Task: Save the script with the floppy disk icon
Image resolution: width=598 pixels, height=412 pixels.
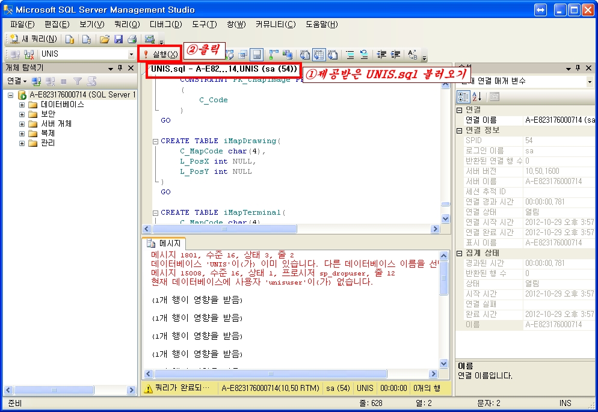Action: [x=119, y=39]
